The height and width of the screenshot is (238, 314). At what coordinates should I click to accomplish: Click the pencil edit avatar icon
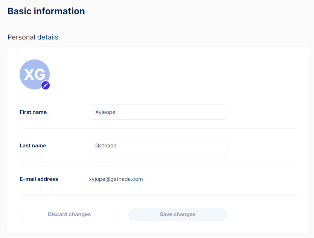pyautogui.click(x=46, y=85)
